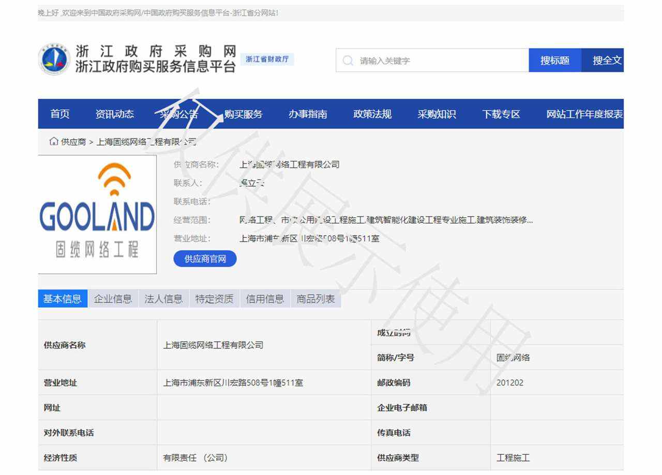Open 办事指南 navigation item
This screenshot has width=662, height=475.
coord(308,114)
